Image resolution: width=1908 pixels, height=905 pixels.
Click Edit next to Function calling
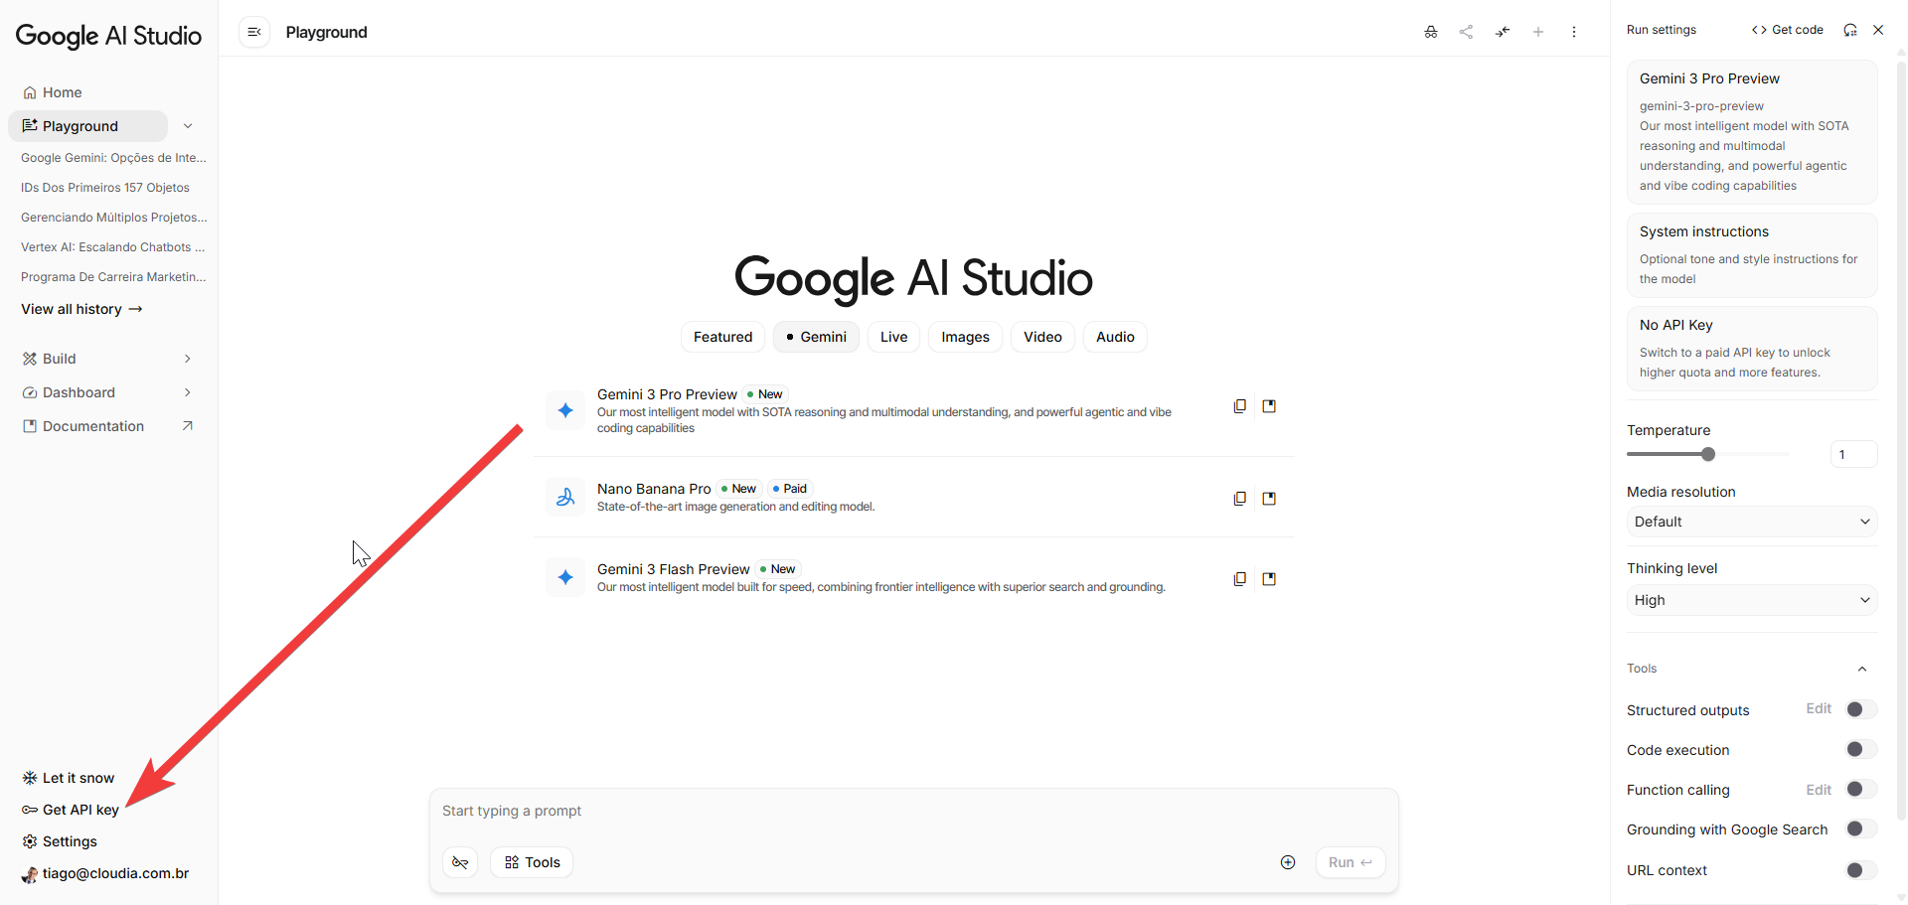point(1819,790)
